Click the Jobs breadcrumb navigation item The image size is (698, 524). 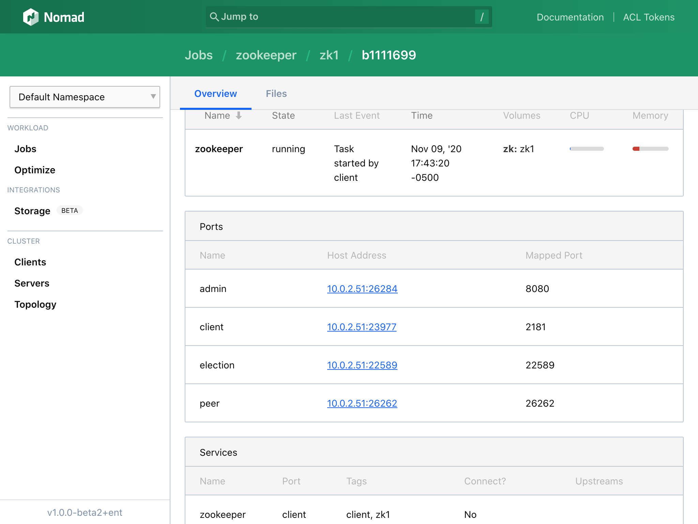click(199, 55)
